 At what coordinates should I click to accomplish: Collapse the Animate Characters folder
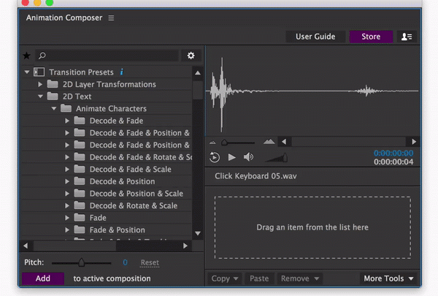pyautogui.click(x=53, y=109)
